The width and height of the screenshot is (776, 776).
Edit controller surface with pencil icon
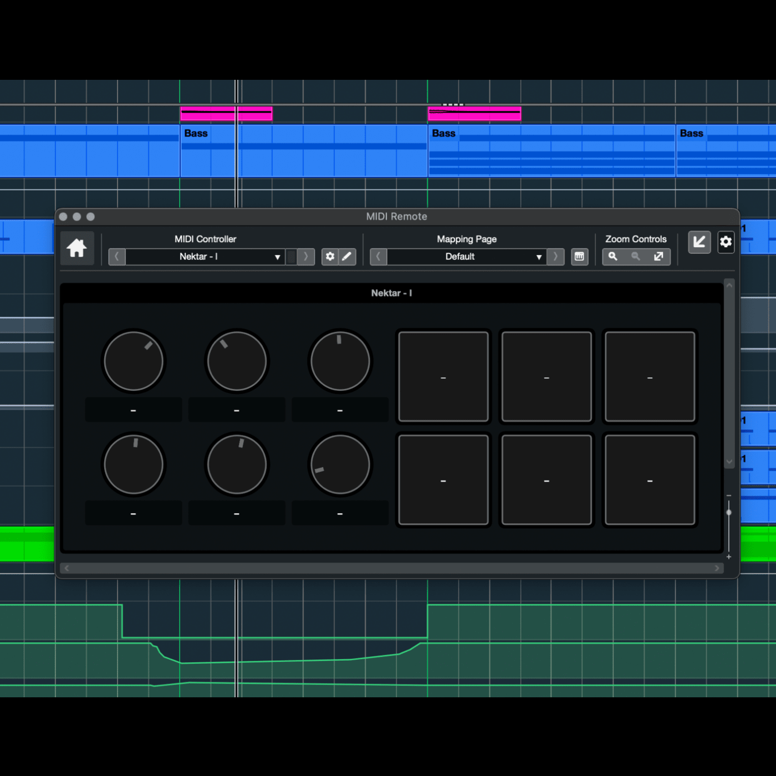347,257
